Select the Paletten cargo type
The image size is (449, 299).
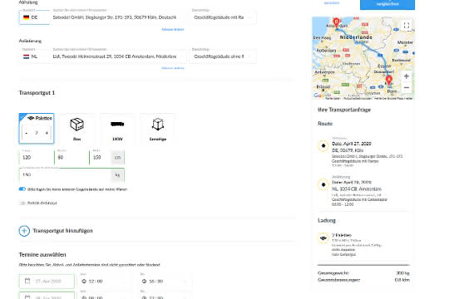pos(37,128)
